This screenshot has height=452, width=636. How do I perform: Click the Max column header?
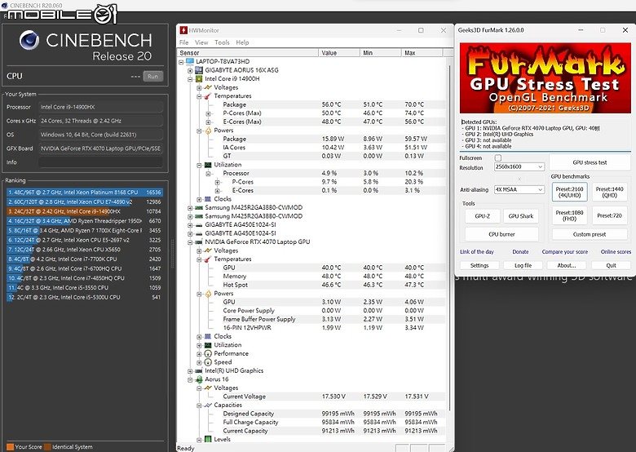click(x=422, y=53)
